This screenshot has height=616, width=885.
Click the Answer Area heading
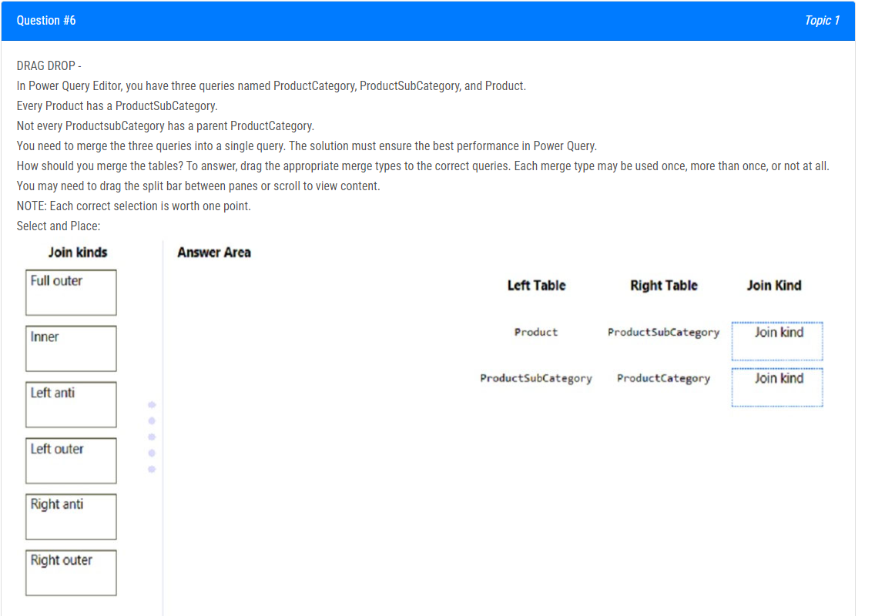pos(214,252)
